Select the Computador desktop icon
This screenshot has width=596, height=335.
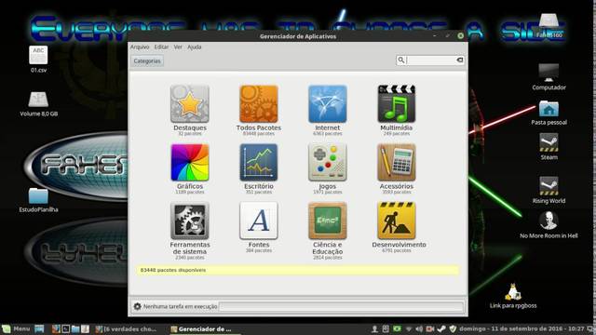point(549,77)
